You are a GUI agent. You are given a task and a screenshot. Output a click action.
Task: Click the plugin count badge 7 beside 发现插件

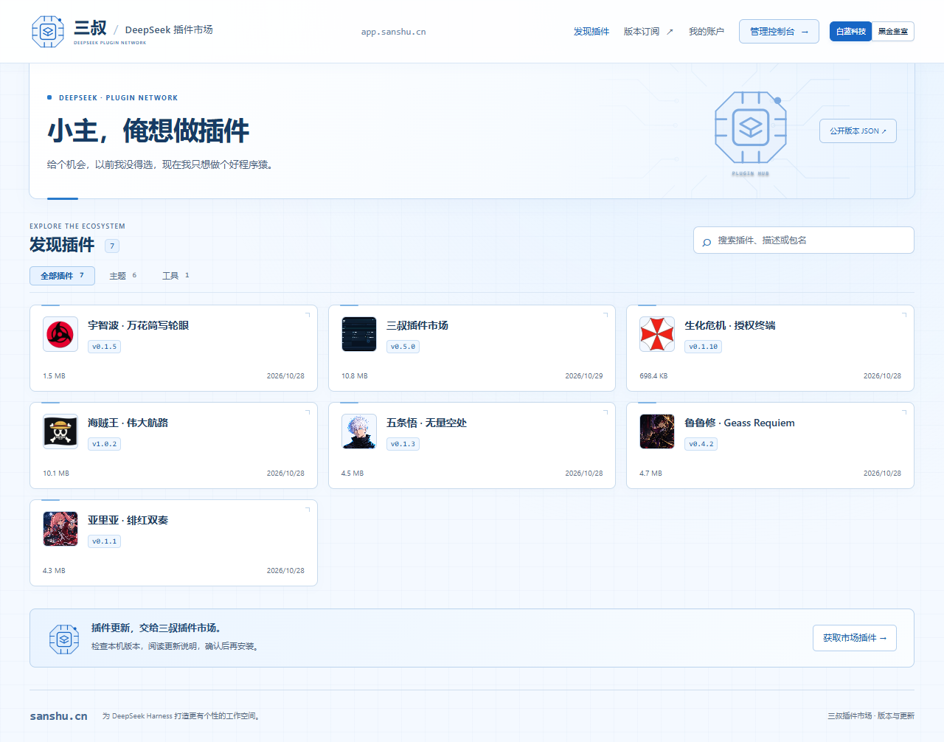click(x=112, y=246)
